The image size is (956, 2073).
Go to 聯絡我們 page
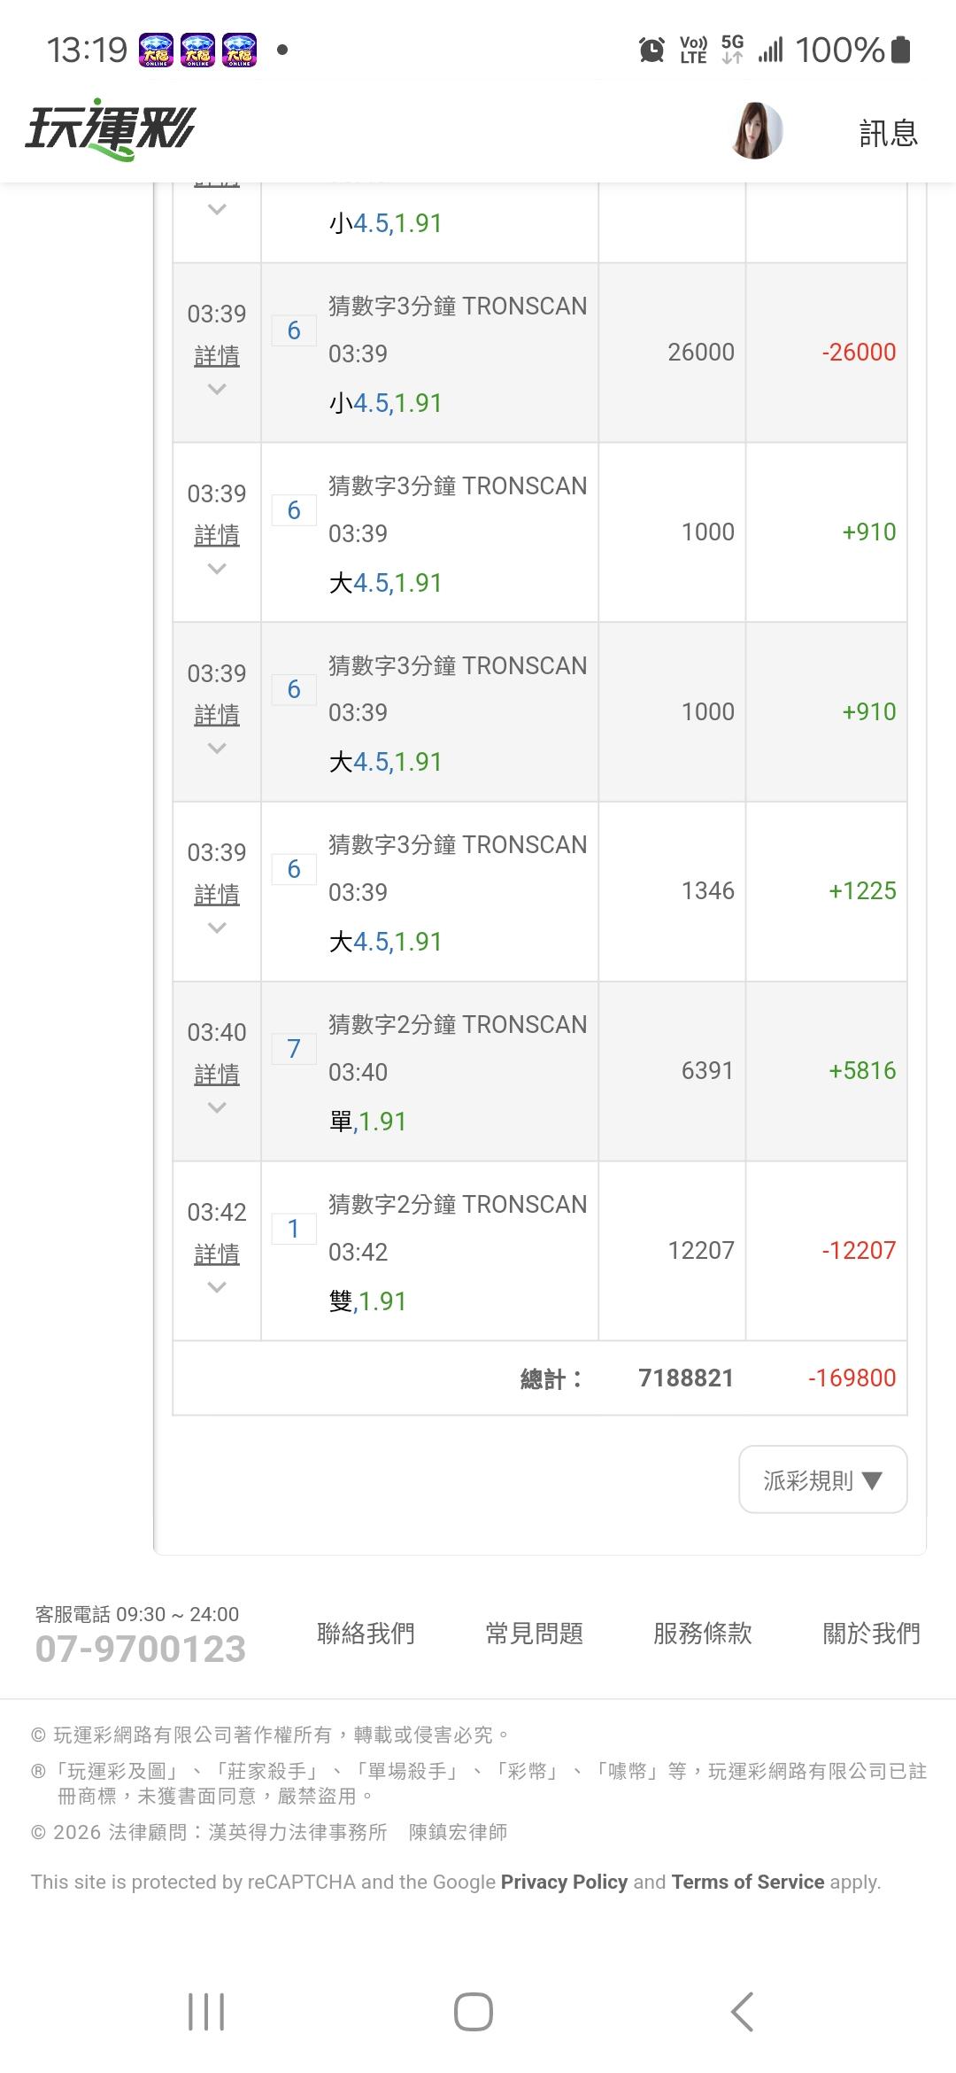coord(366,1633)
